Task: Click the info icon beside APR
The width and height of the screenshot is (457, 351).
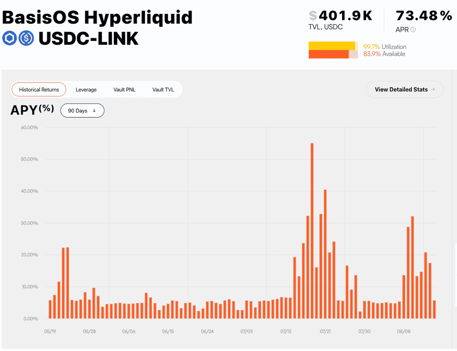Action: [x=413, y=30]
